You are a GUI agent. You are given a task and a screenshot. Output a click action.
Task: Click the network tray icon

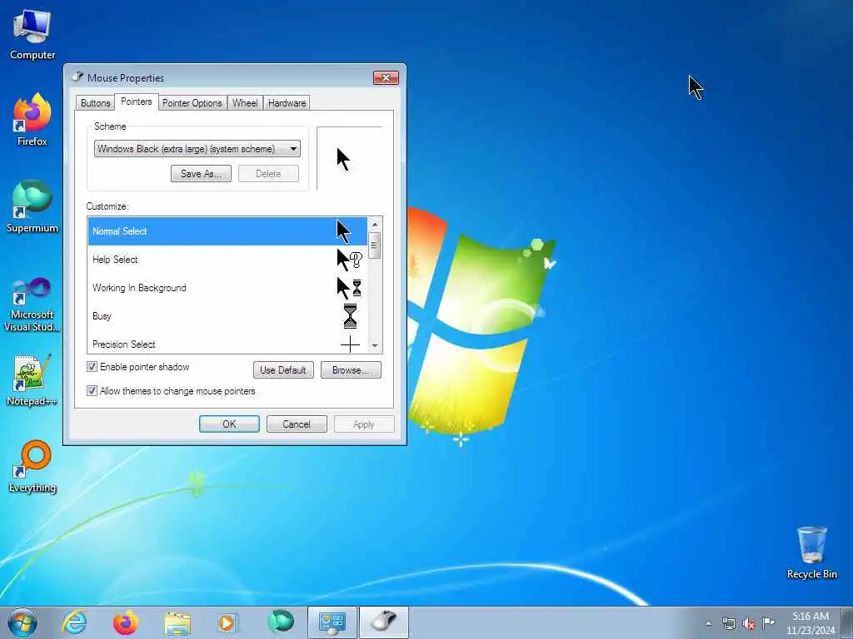pos(728,623)
